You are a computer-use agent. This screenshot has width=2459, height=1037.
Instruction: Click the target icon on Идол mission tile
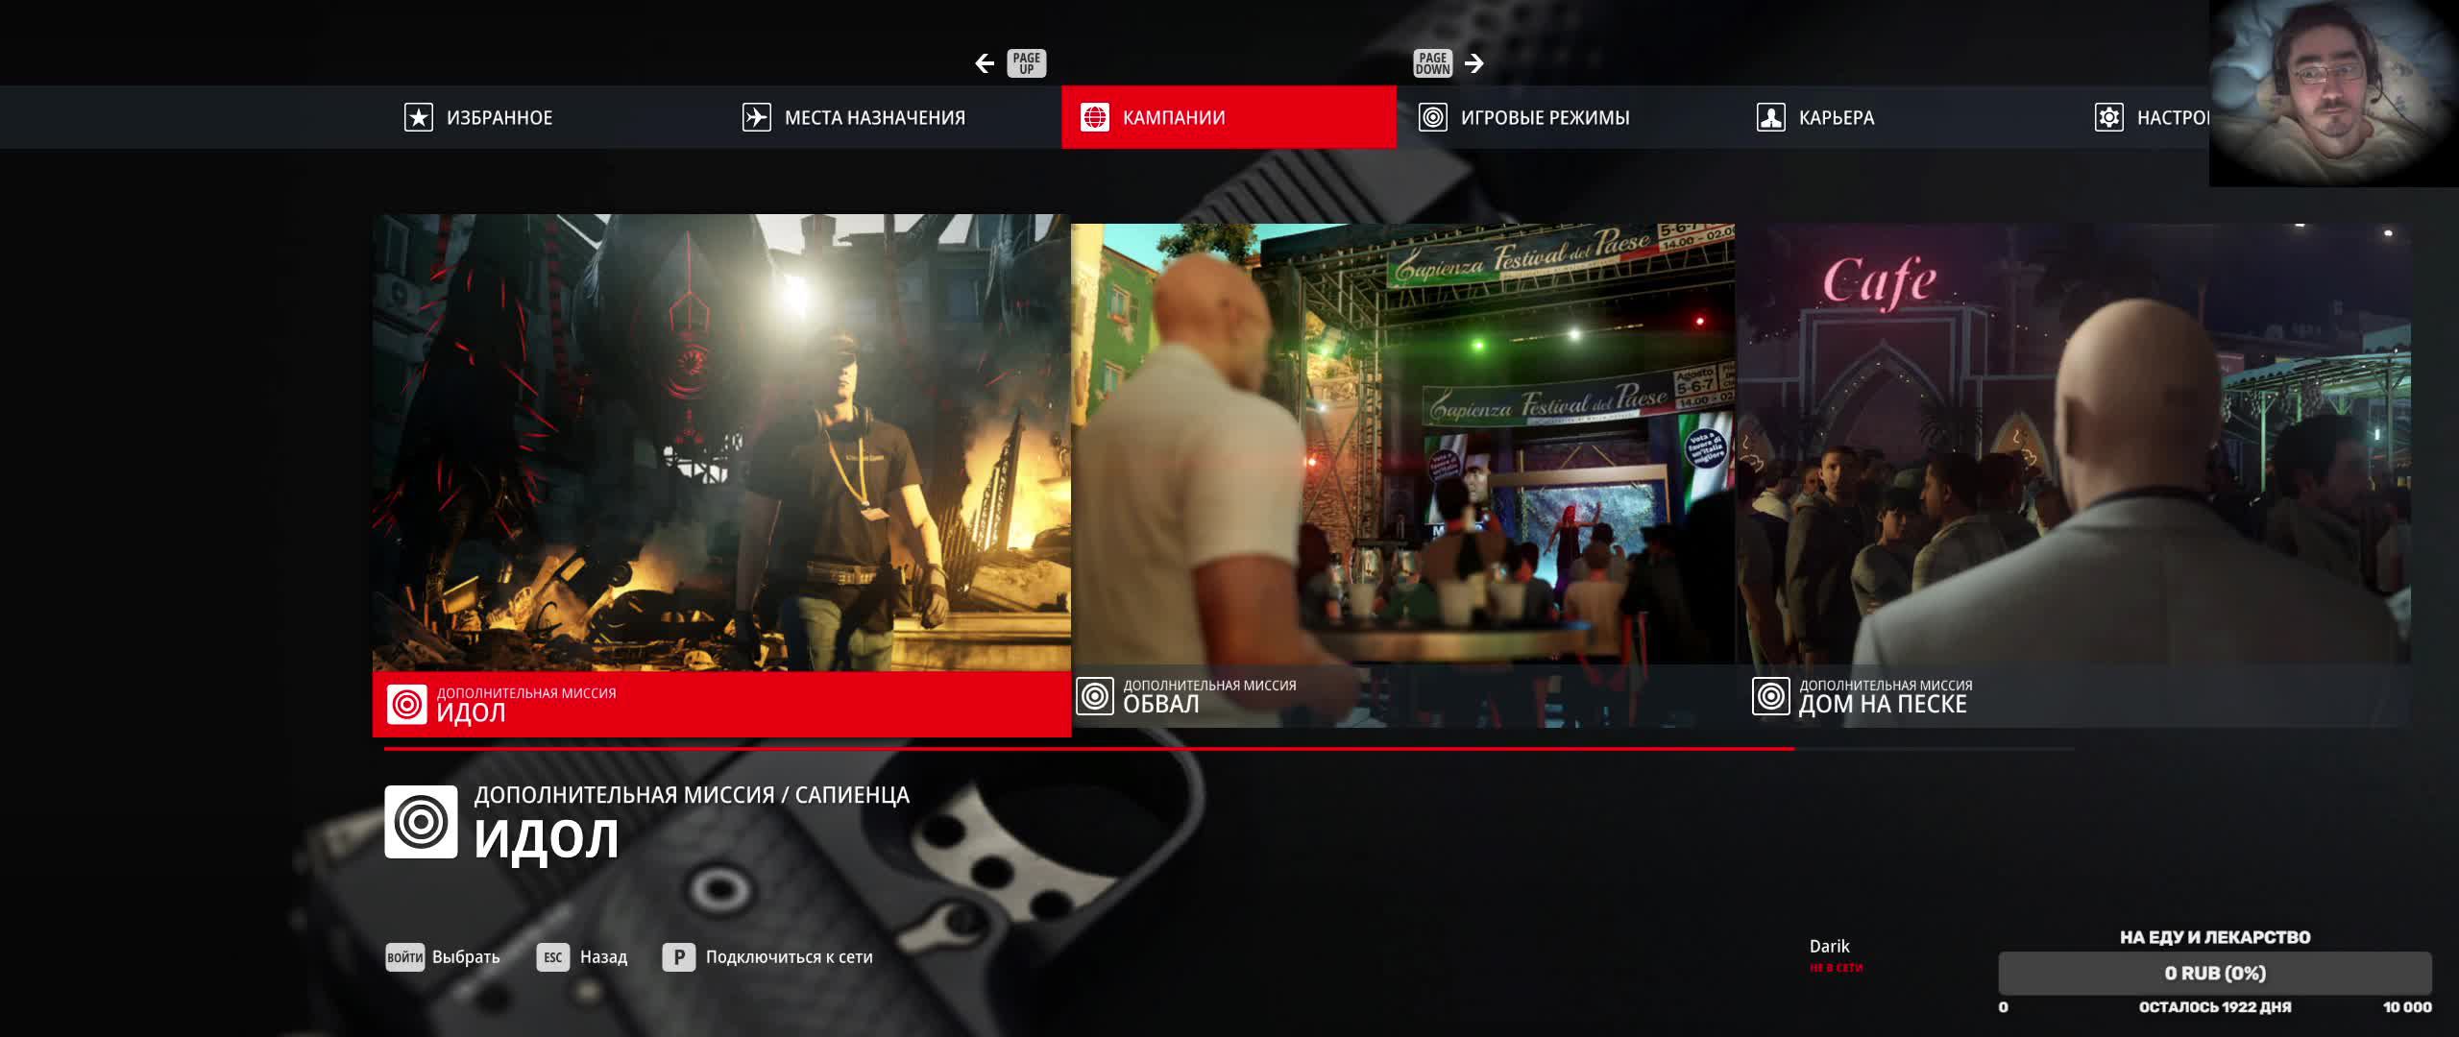(406, 704)
